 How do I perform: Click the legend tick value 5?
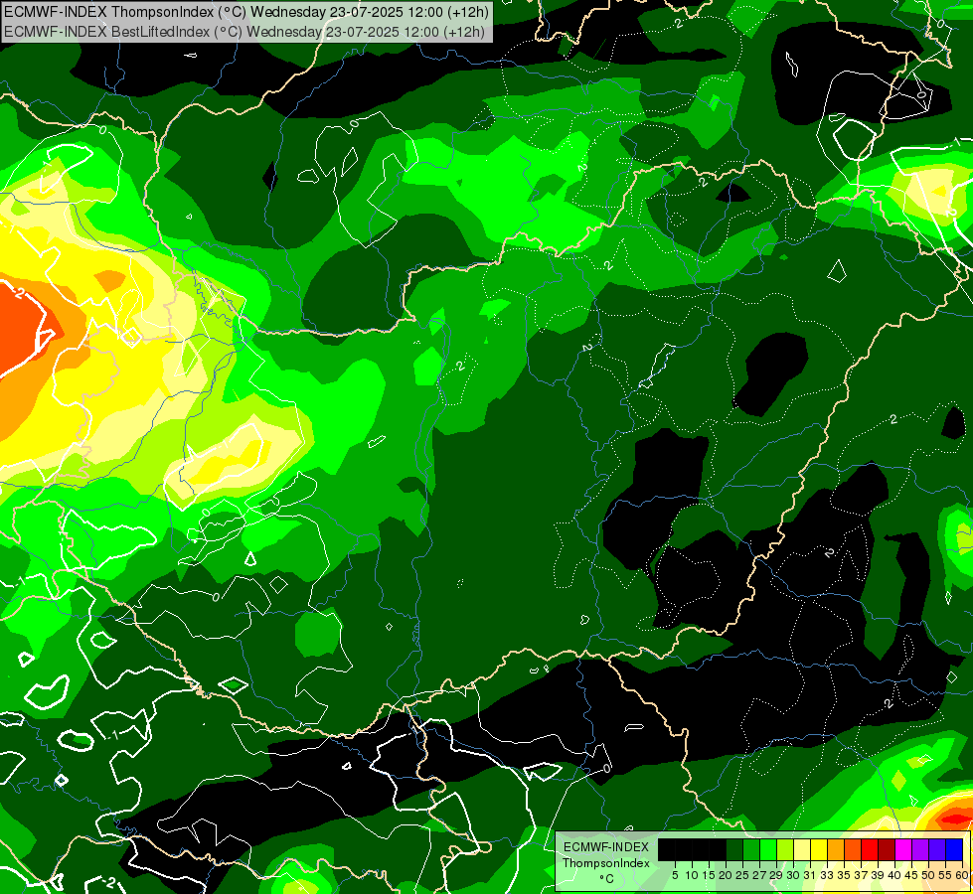coord(675,875)
